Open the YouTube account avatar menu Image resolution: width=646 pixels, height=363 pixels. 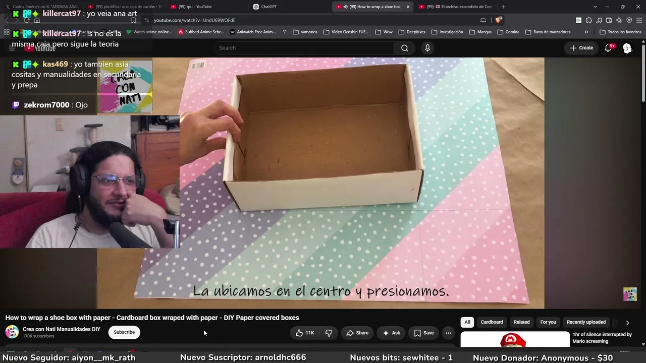click(x=627, y=48)
